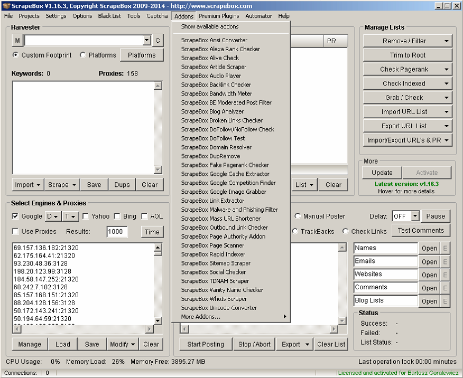Open the Google D dropdown

click(53, 216)
